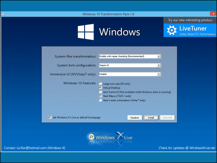Open the LiveTuner product banner

pos(190,30)
